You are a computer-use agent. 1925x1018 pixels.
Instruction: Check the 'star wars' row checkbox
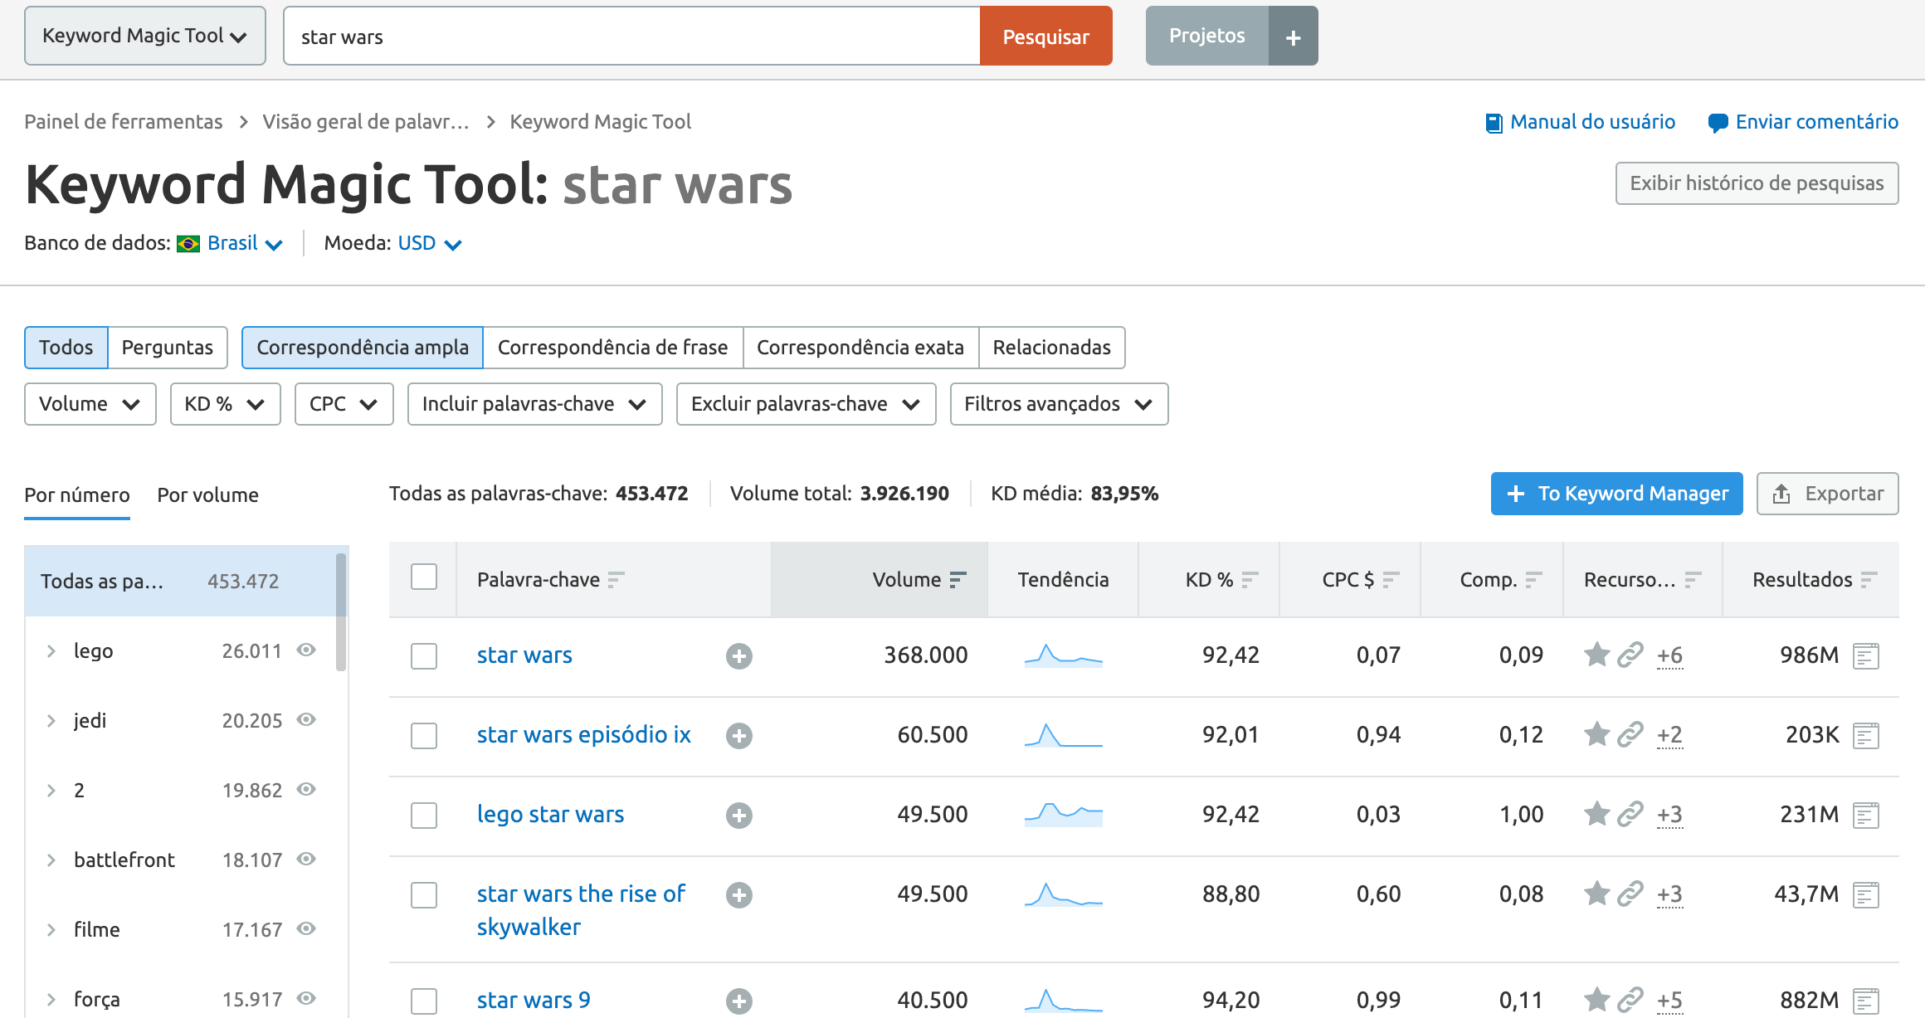coord(424,656)
